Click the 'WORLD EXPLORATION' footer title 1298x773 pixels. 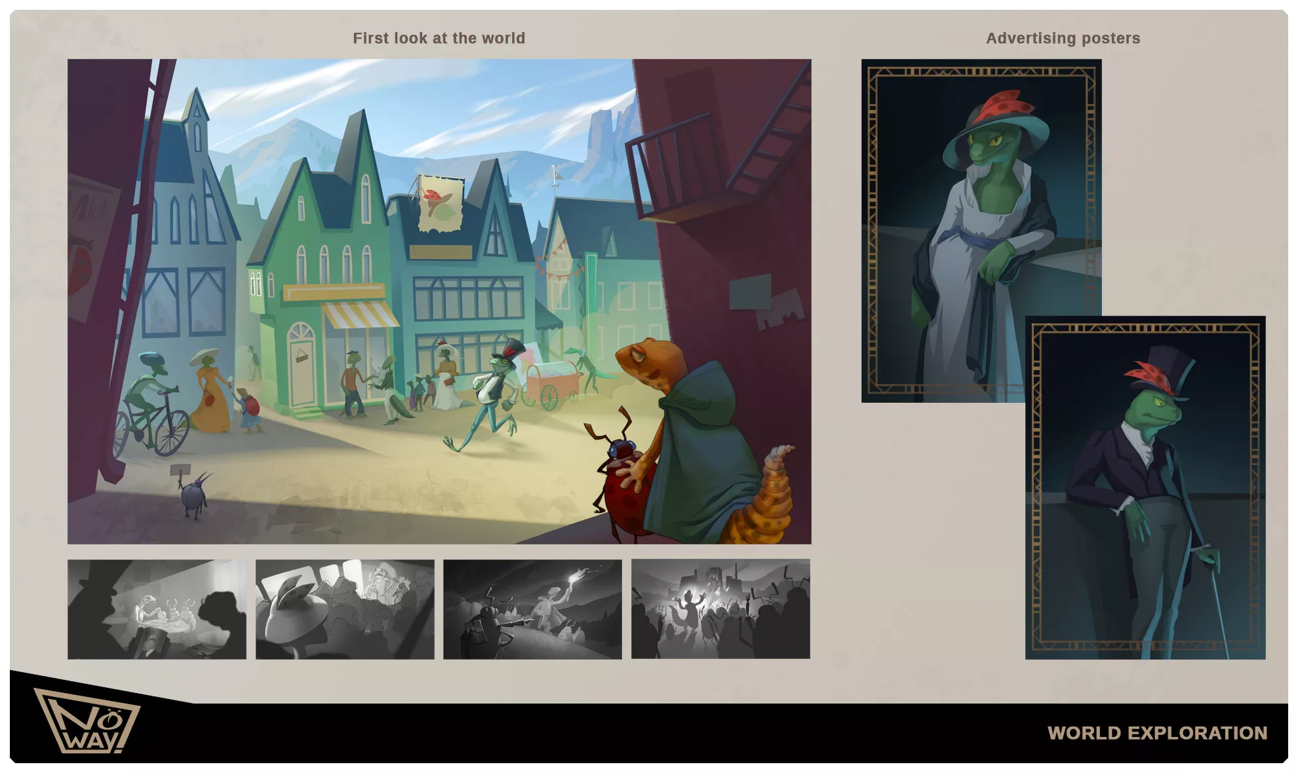click(x=1157, y=732)
